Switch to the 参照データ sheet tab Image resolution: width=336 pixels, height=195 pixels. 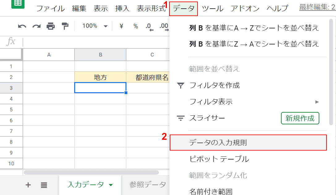pos(148,185)
